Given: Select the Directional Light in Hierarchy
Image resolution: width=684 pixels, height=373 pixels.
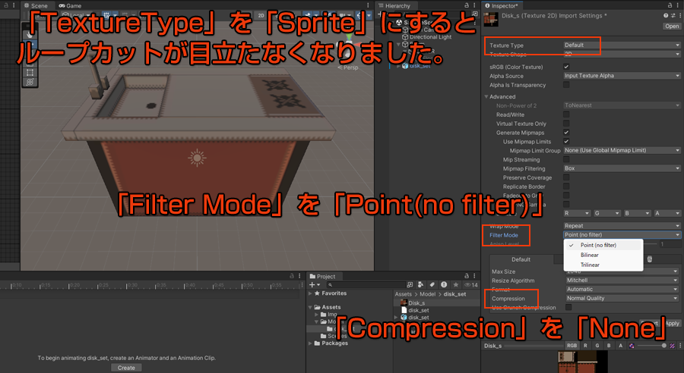Looking at the screenshot, I should click(x=430, y=36).
